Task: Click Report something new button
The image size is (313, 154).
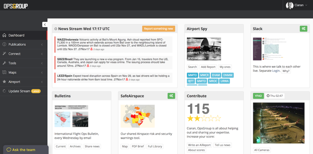Action: [158, 29]
